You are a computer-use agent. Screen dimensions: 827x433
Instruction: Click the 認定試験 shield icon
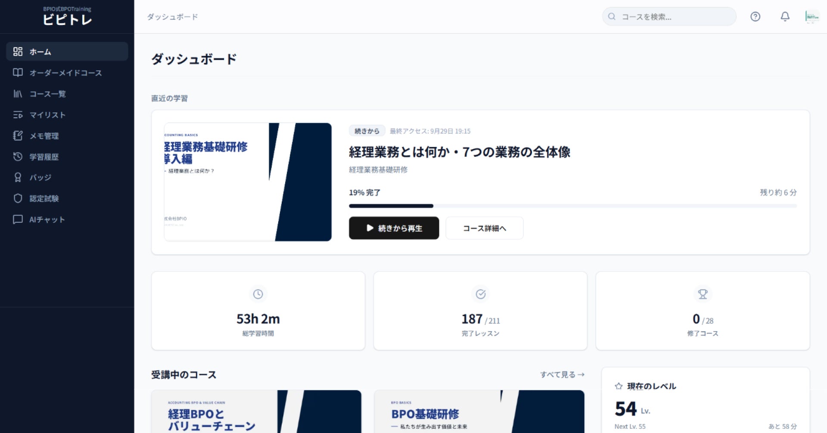[x=18, y=198]
